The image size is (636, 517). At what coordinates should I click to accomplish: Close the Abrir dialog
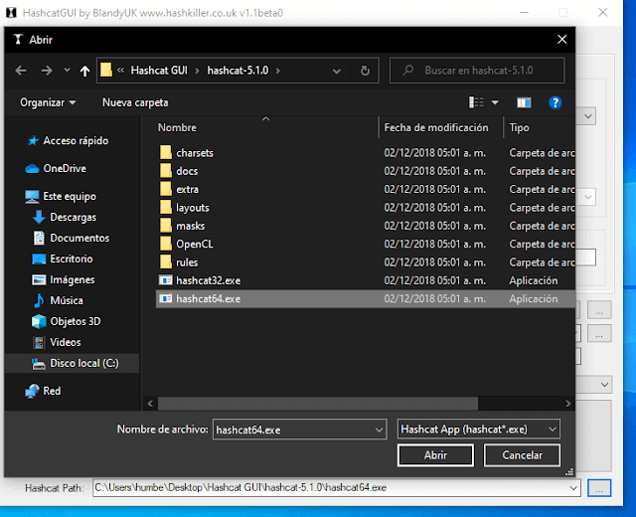(561, 40)
